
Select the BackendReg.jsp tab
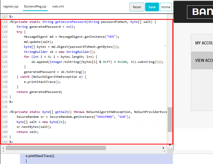[x=35, y=6]
